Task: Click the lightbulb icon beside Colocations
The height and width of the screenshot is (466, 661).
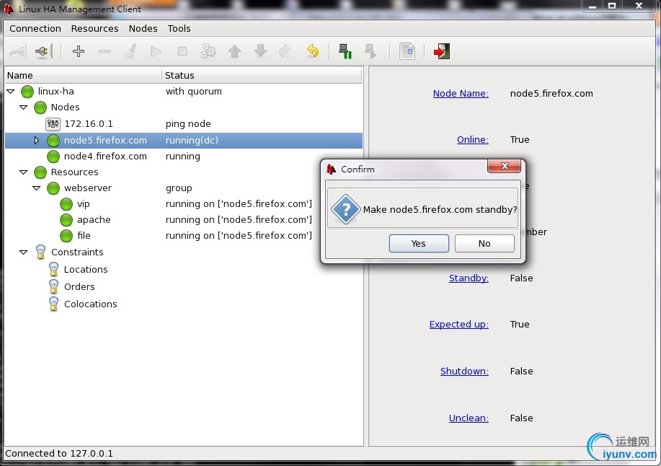Action: [x=53, y=304]
